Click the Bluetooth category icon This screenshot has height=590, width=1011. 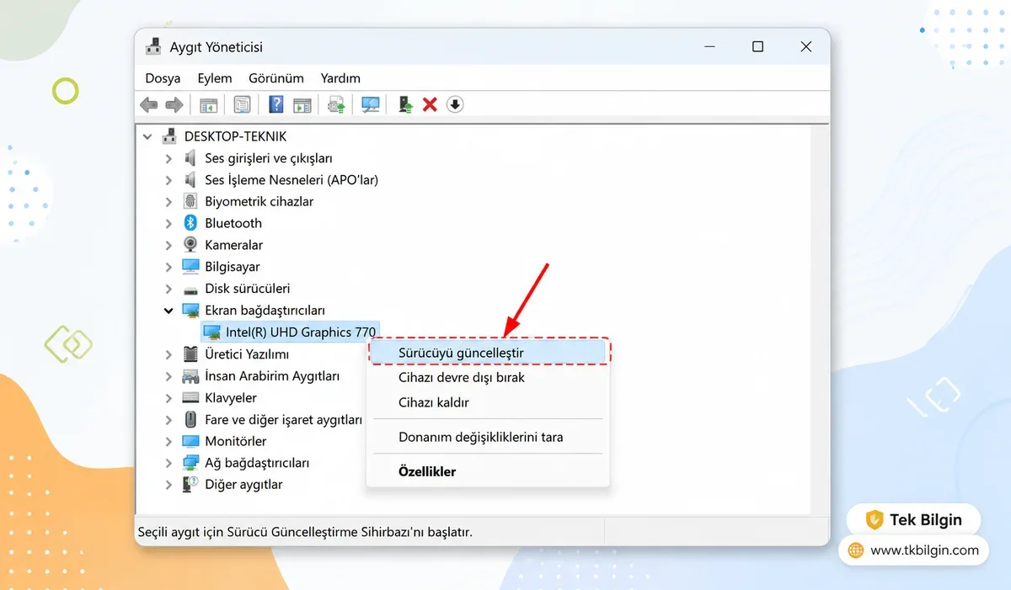[190, 223]
